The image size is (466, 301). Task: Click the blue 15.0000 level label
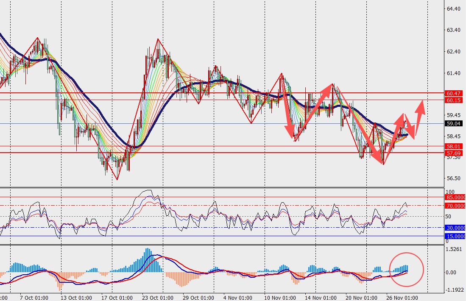[456, 236]
